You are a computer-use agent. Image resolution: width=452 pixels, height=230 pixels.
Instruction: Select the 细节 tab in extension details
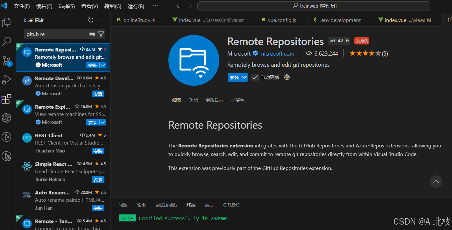177,100
